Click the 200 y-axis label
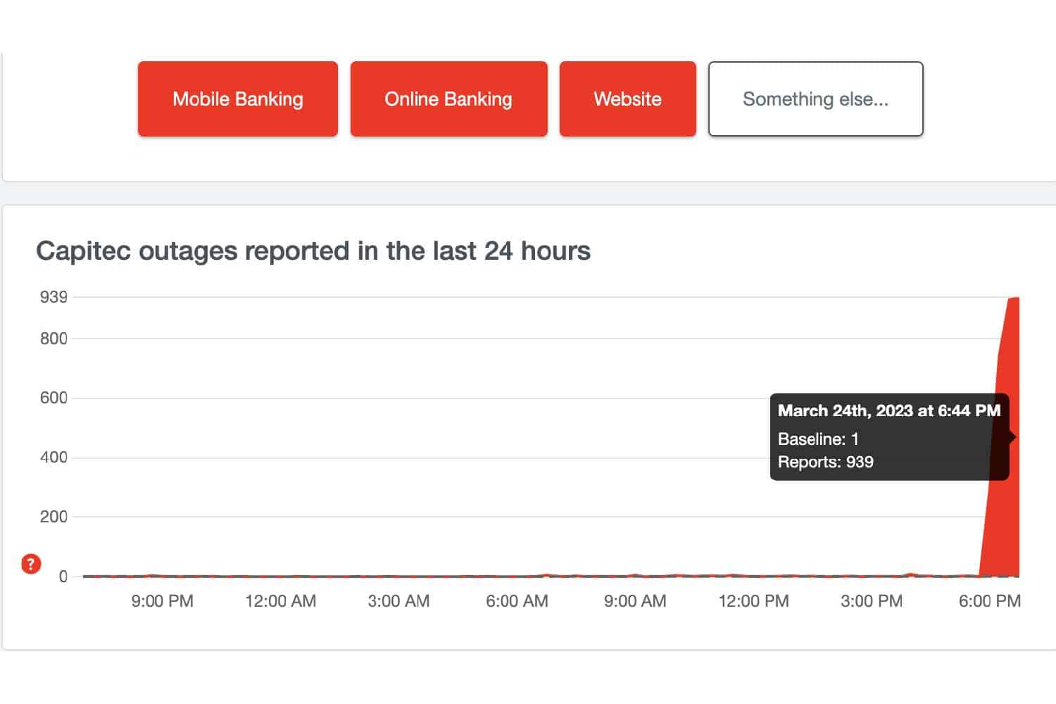 click(54, 517)
